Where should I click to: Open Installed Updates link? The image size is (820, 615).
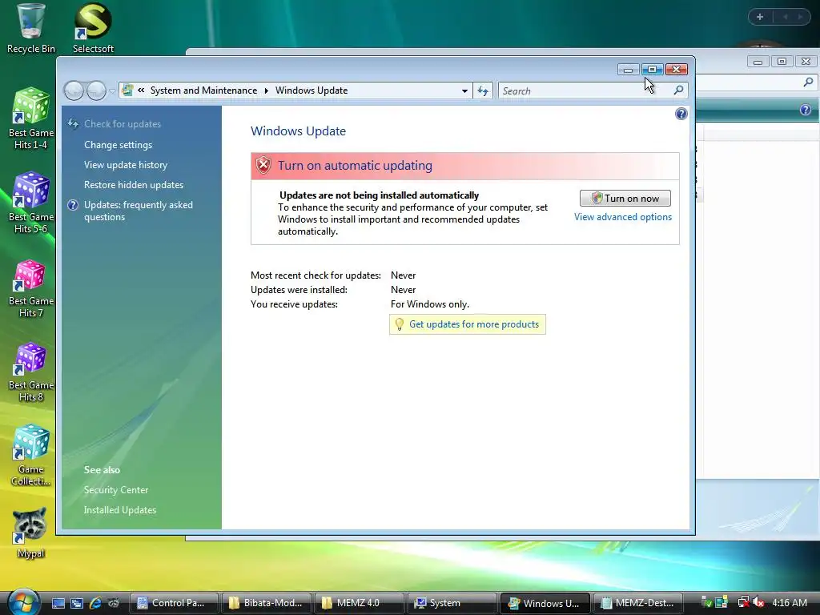(x=120, y=510)
